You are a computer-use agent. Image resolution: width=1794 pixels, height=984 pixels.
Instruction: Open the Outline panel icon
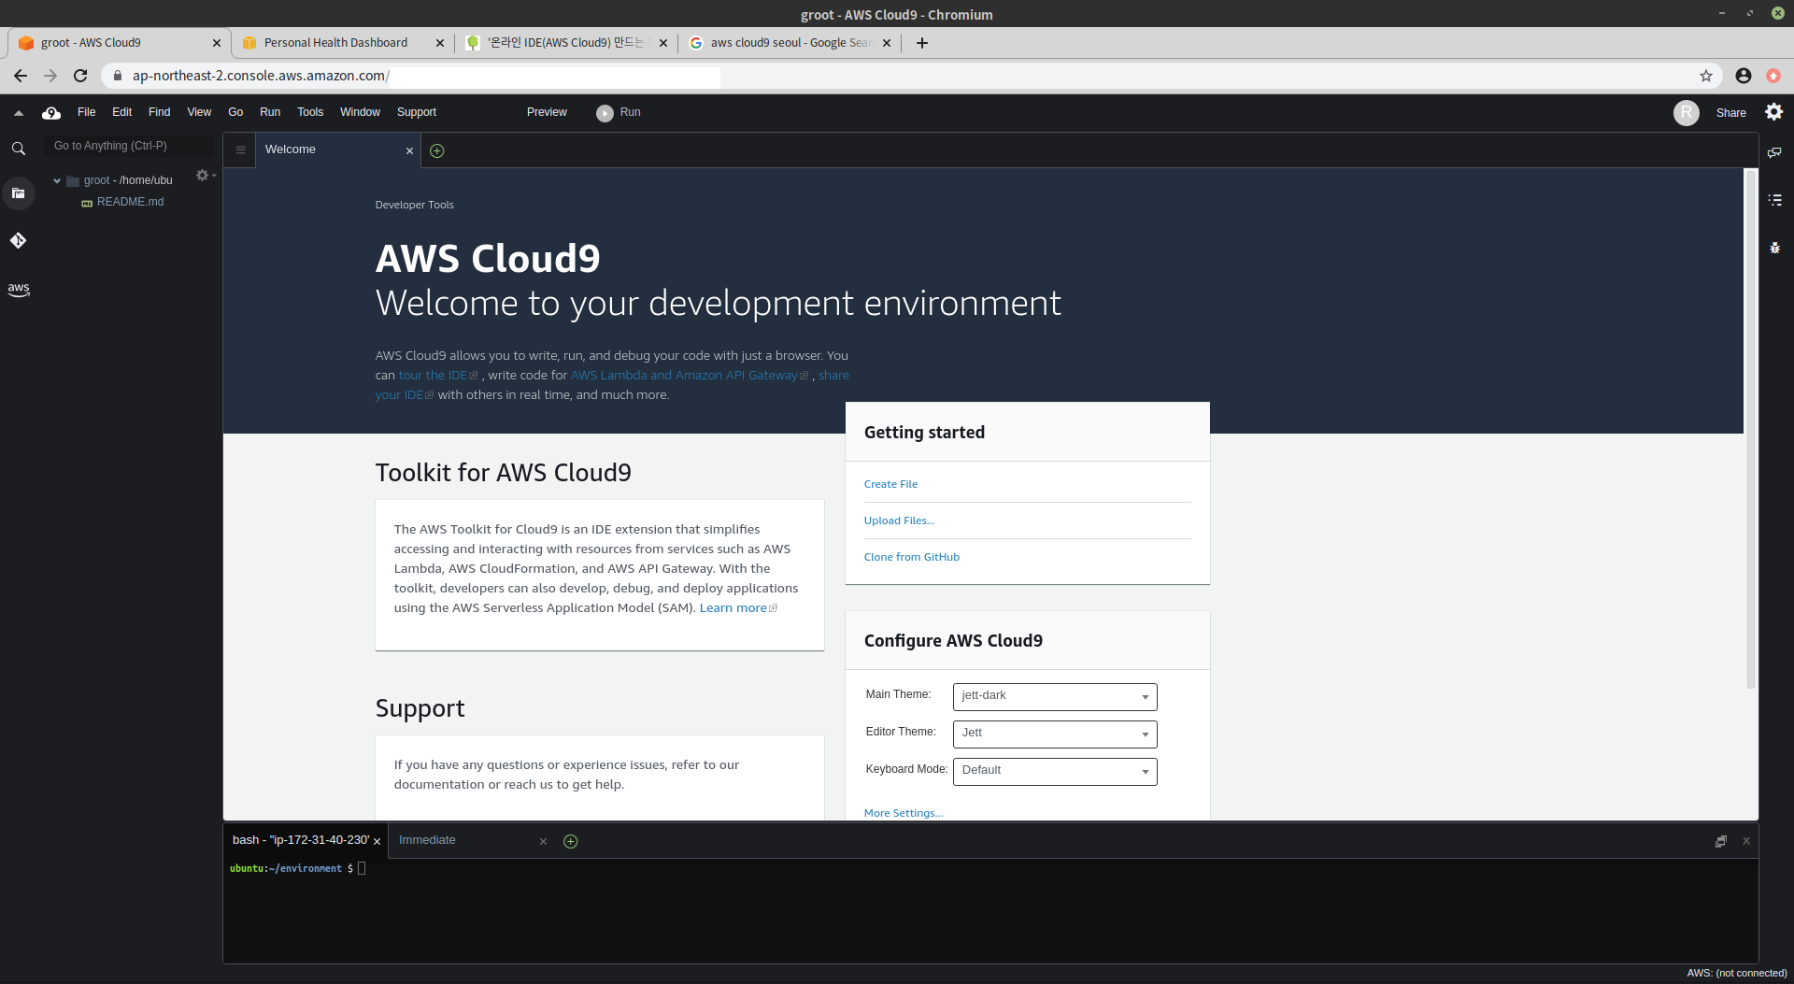click(1774, 200)
